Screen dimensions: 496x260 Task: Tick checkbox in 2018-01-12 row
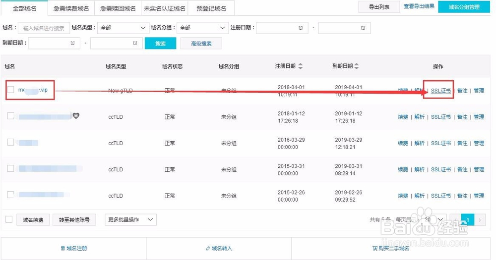pos(11,116)
